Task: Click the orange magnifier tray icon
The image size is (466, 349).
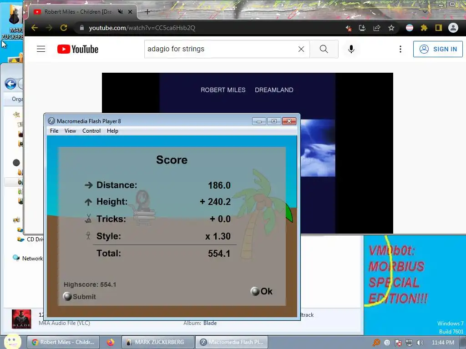Action: (x=376, y=343)
